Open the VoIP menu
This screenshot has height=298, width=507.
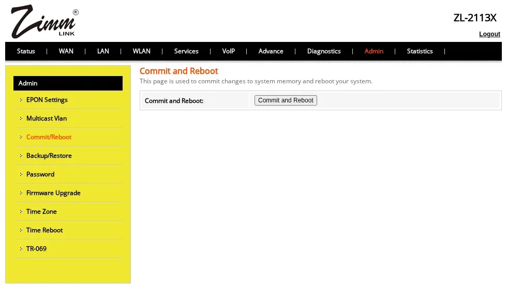click(229, 51)
